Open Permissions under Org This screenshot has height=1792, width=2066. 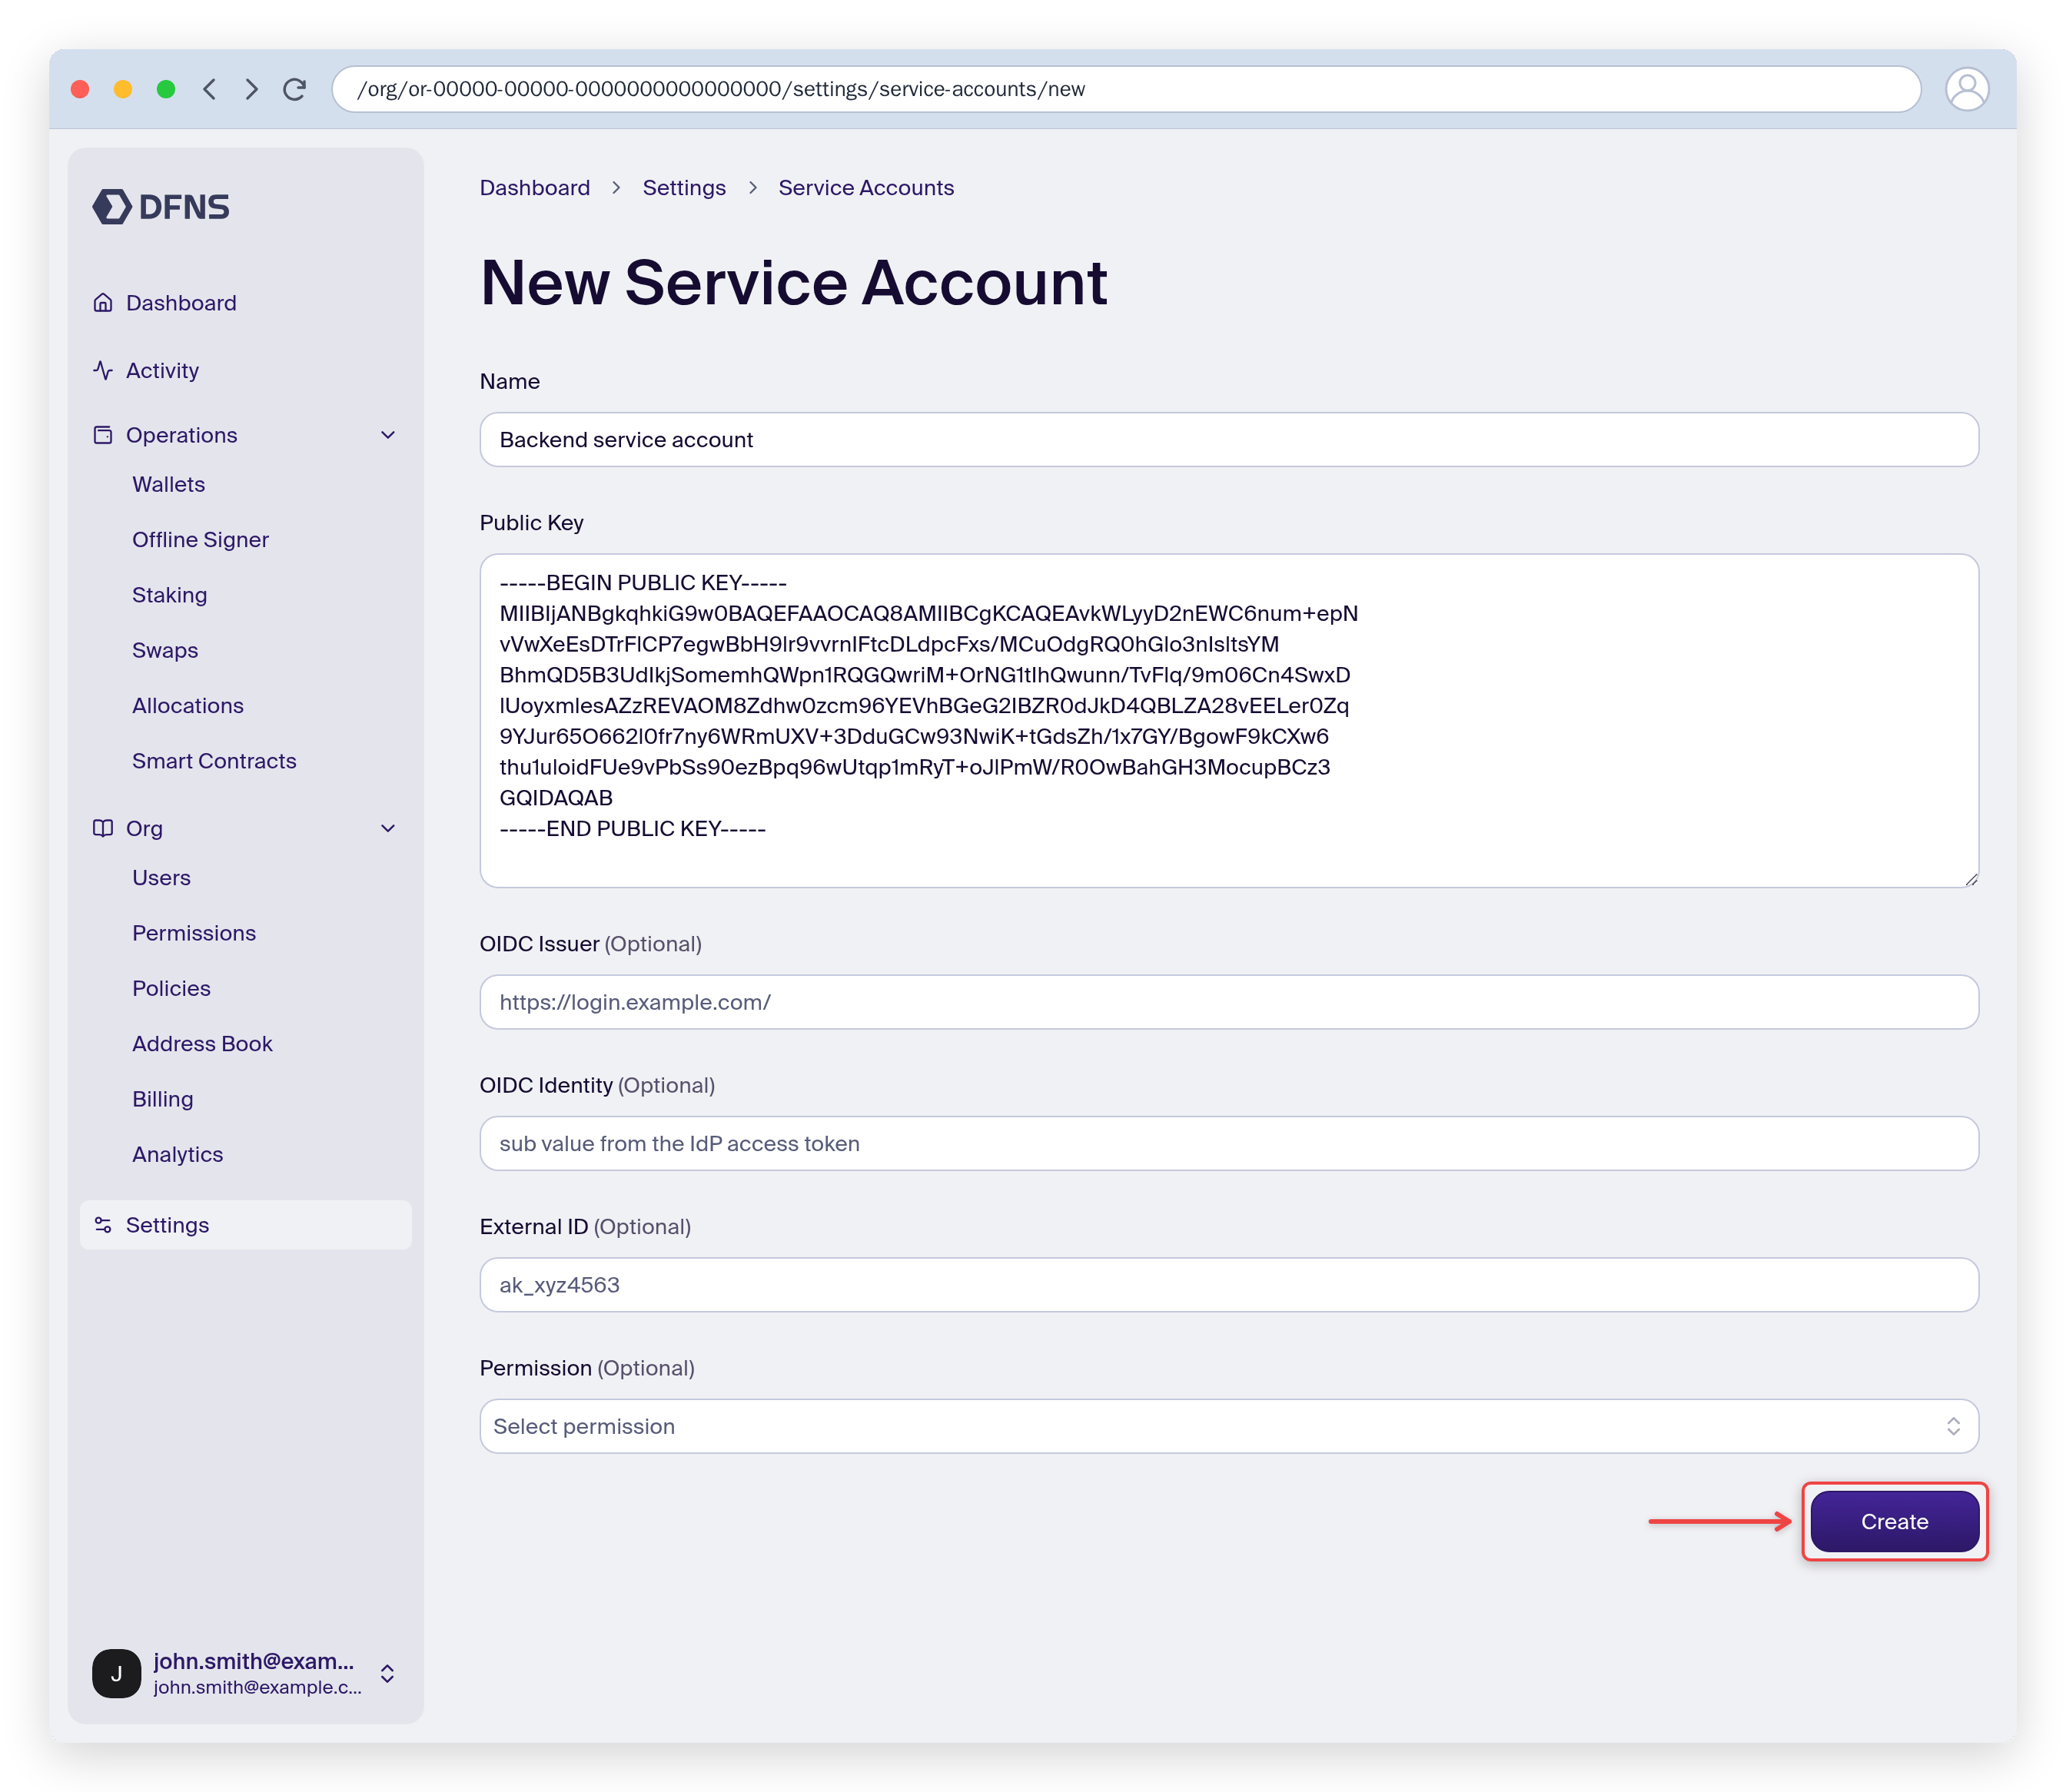pyautogui.click(x=194, y=933)
